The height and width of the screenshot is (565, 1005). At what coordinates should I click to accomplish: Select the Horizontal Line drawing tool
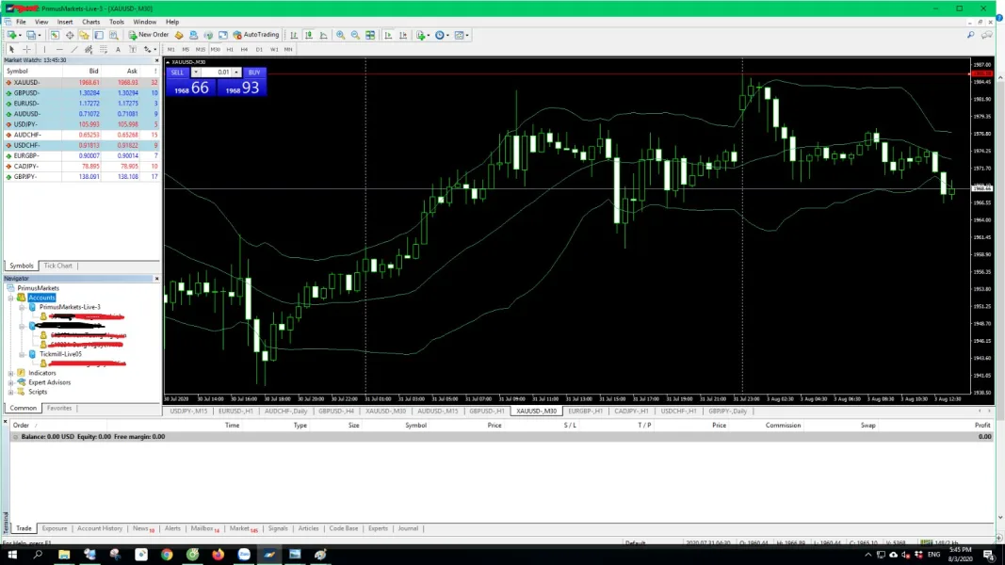pos(59,49)
